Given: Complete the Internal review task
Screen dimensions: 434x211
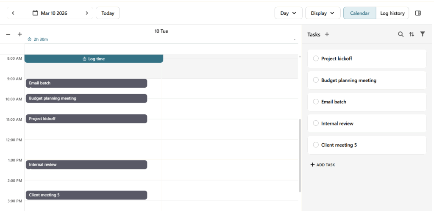Looking at the screenshot, I should [x=316, y=123].
